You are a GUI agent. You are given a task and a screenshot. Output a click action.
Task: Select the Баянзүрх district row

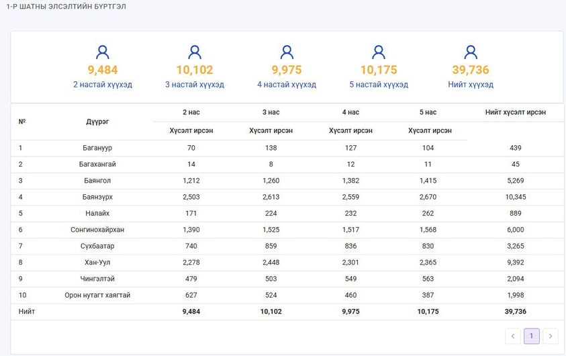pos(287,197)
